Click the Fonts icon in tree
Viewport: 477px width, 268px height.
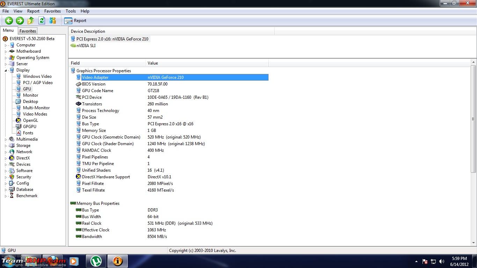pos(19,133)
